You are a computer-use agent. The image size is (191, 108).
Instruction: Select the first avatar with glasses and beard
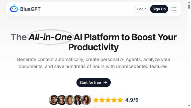pyautogui.click(x=53, y=100)
